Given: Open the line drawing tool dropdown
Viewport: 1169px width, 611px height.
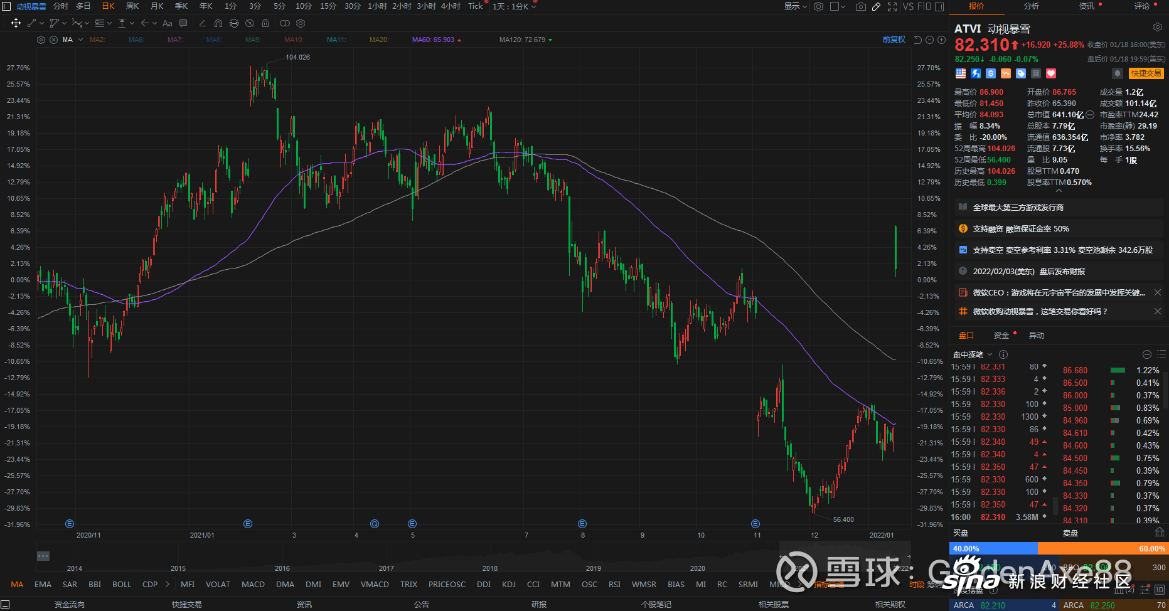Looking at the screenshot, I should click(41, 23).
